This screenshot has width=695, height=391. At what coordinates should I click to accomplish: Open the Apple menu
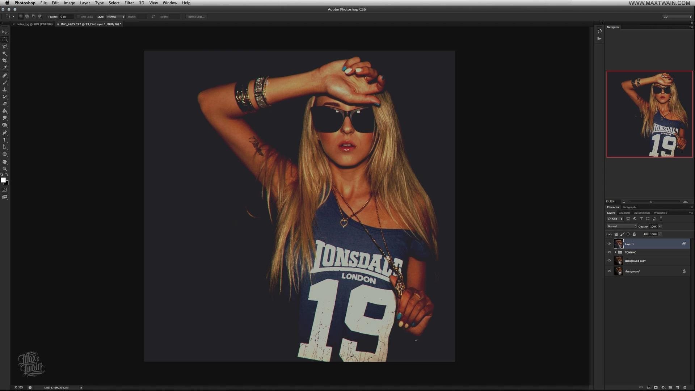click(x=7, y=3)
